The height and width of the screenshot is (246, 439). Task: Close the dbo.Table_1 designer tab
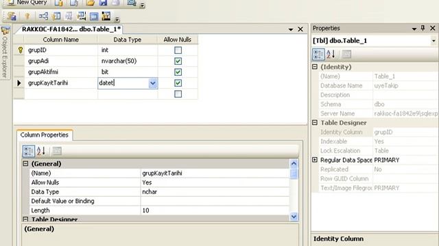click(x=300, y=29)
